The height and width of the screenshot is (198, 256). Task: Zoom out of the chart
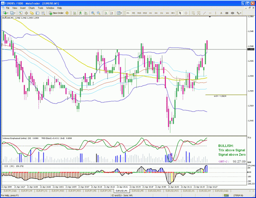point(98,13)
